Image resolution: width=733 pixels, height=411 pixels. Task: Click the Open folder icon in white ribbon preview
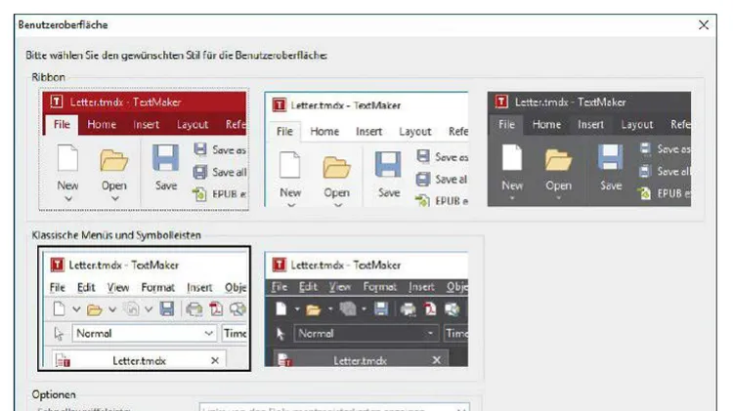(x=336, y=167)
